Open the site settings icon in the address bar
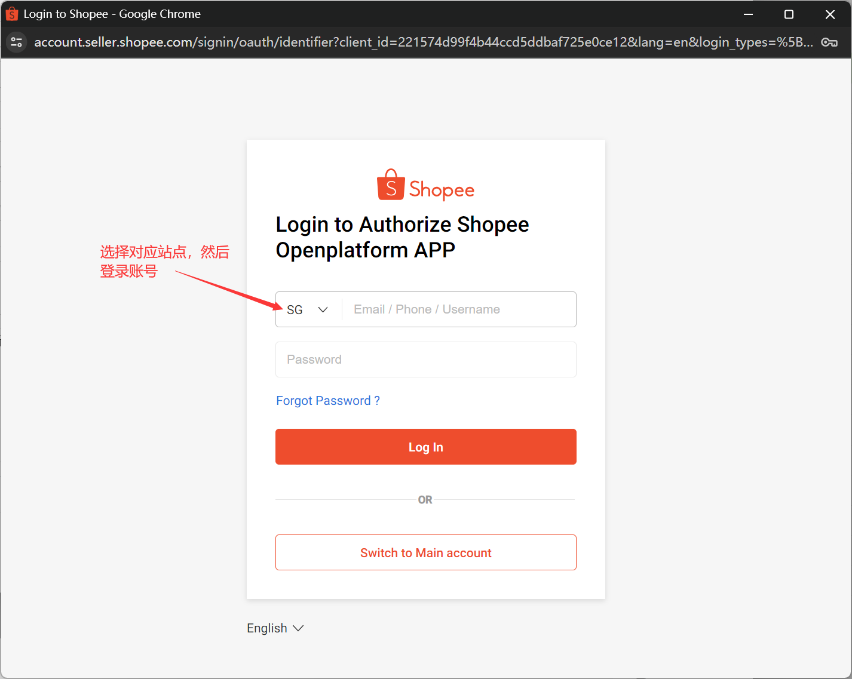Screen dimensions: 852x679 tap(16, 42)
